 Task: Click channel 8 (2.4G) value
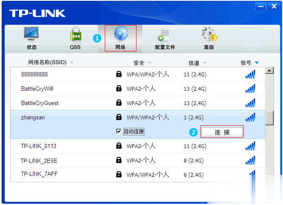click(193, 160)
